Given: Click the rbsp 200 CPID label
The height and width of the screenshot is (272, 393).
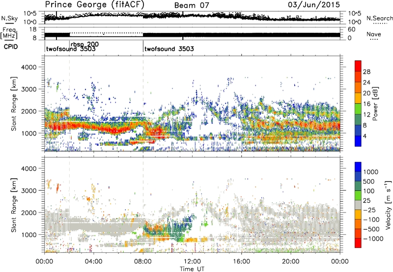Looking at the screenshot, I should [x=84, y=44].
